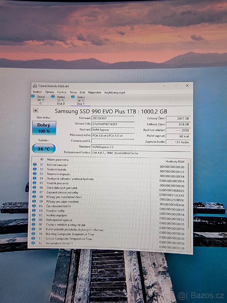Click the Rozhraní field NVM Express
Screen dimensions: 227x303
point(113,130)
